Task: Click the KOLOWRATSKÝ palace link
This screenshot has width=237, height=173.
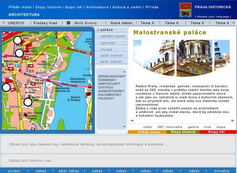Action: coord(110,95)
